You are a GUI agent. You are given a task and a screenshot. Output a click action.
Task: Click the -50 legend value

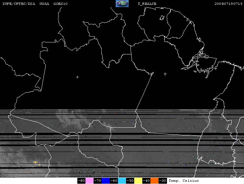pyautogui.click(x=130, y=181)
